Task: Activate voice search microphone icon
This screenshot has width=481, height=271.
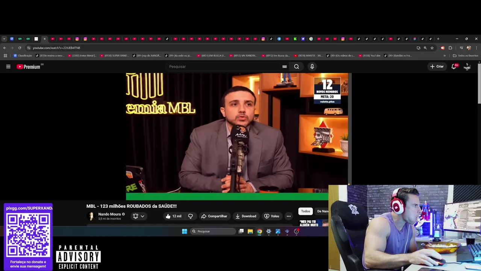Action: pyautogui.click(x=312, y=67)
